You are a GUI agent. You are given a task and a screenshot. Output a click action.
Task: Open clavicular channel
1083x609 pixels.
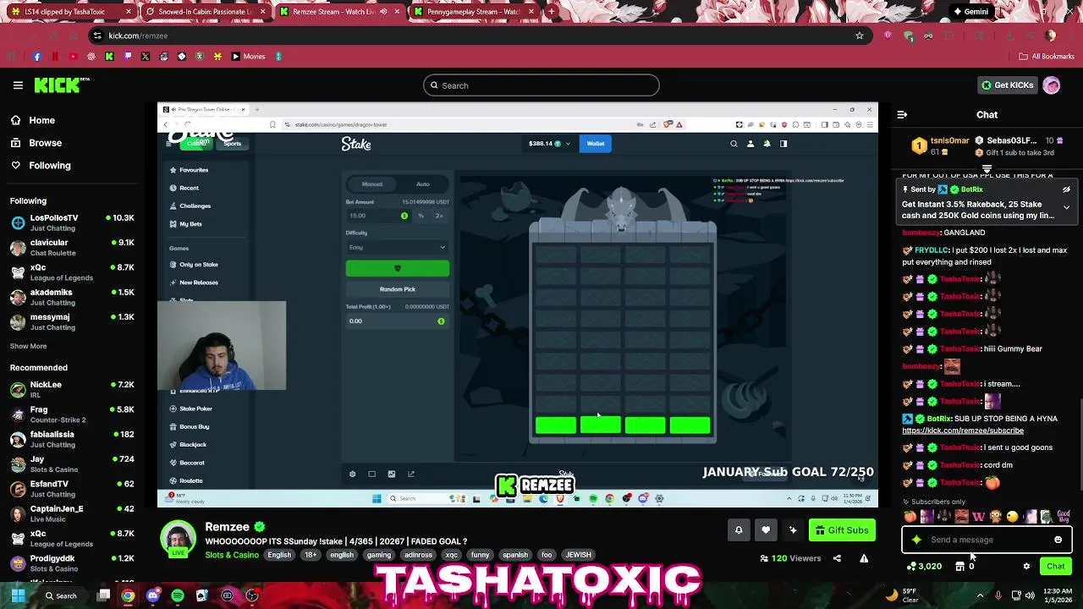tap(72, 247)
